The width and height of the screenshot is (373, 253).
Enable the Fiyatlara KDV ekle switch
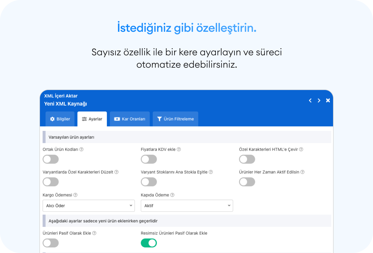pyautogui.click(x=149, y=159)
